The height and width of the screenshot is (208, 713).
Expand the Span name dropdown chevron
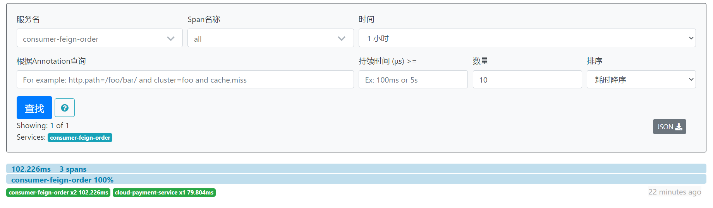pos(342,38)
